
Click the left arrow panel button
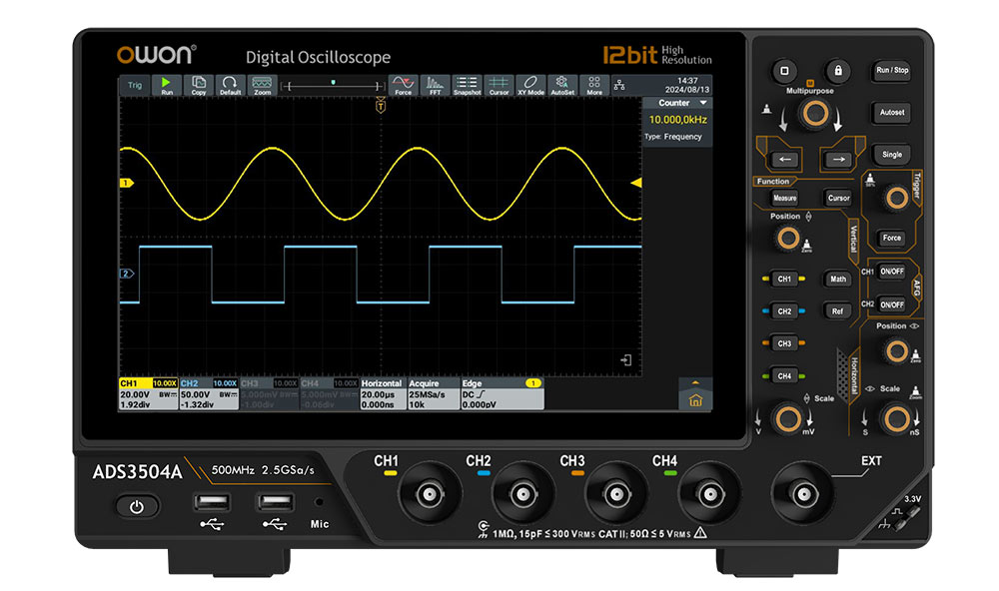point(785,159)
